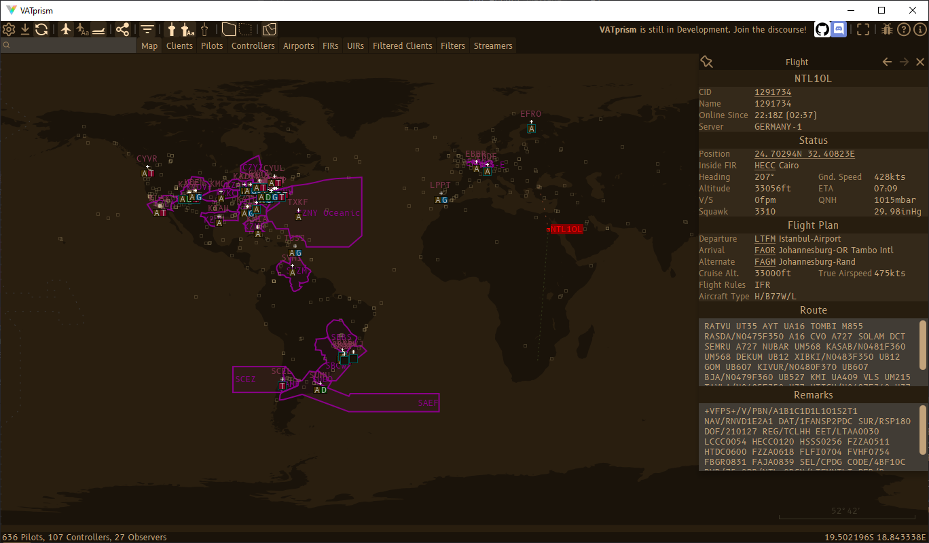
Task: Open the GitHub link icon
Action: point(822,29)
